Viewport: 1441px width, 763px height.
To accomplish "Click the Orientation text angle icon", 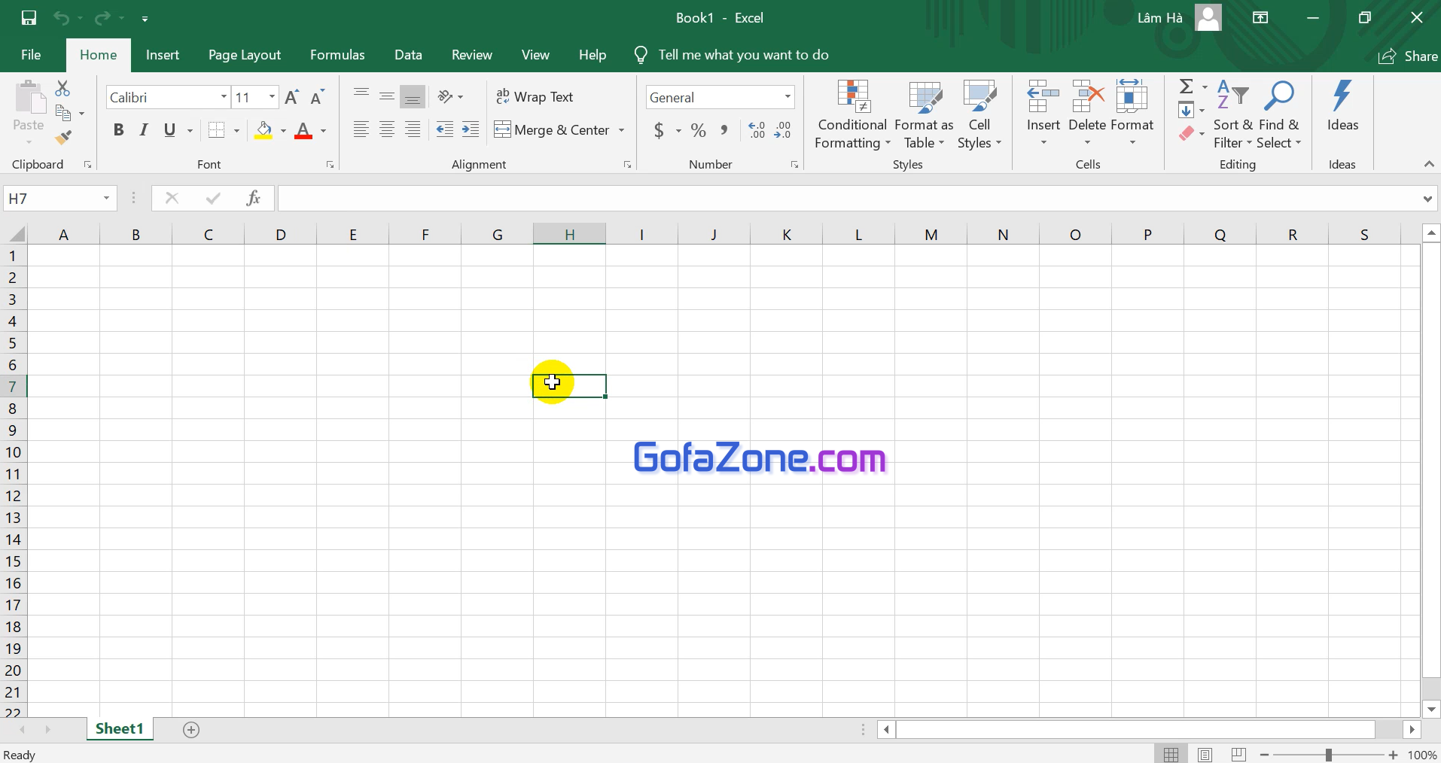I will pos(446,96).
